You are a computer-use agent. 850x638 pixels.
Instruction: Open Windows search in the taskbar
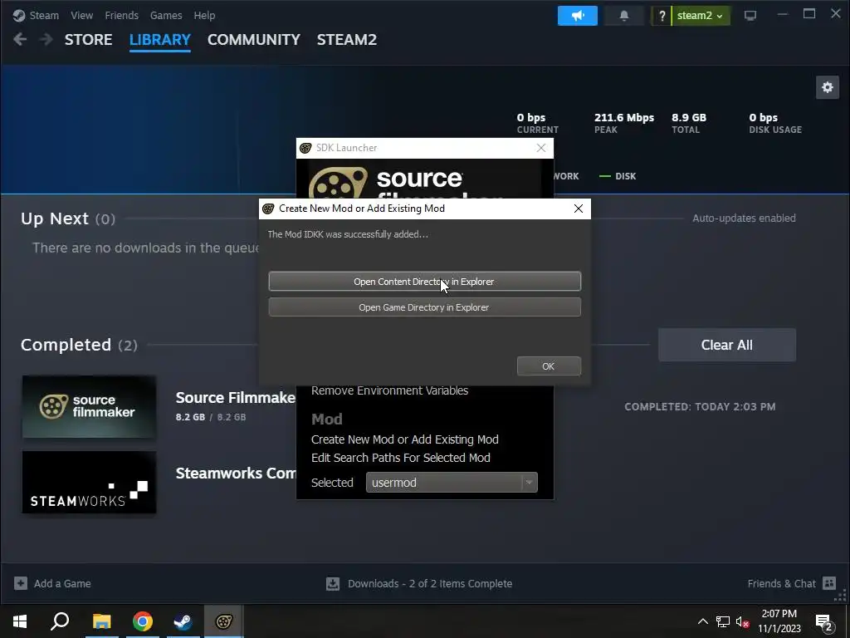coord(60,621)
